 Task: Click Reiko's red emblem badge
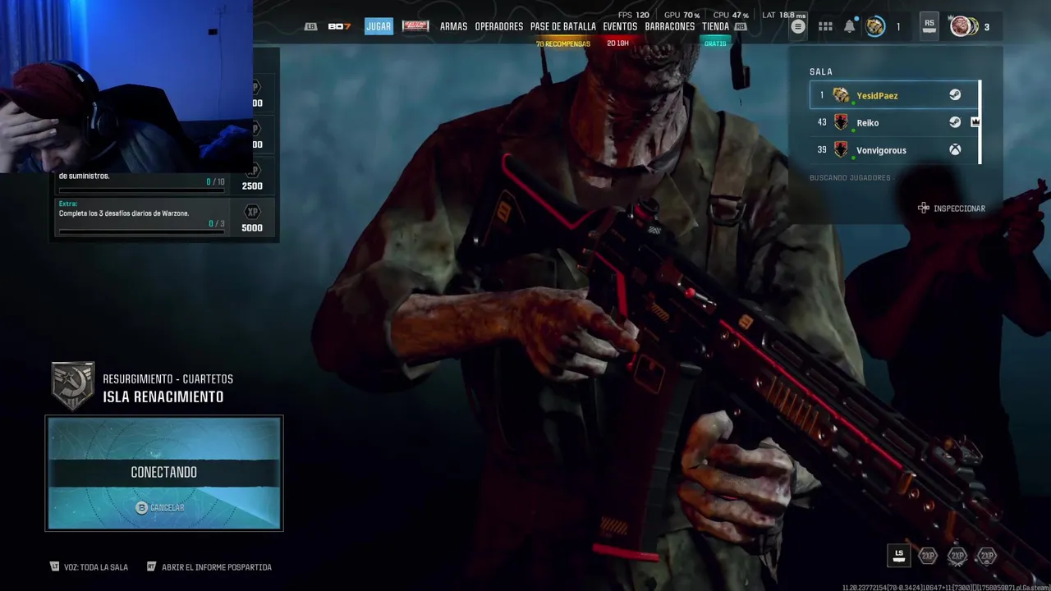pyautogui.click(x=841, y=122)
